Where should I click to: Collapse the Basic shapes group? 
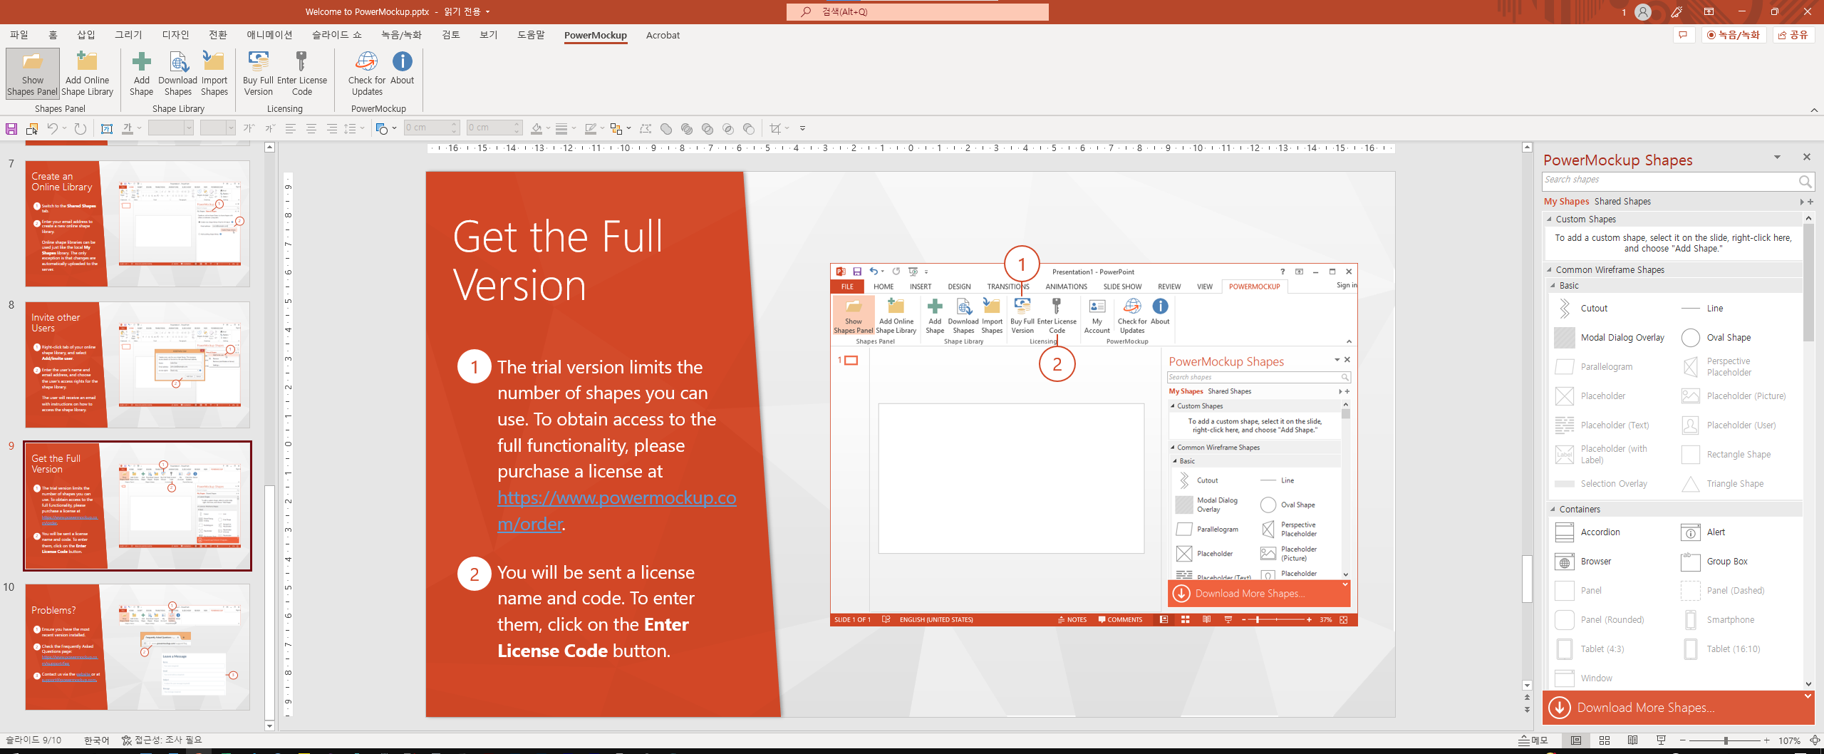click(x=1553, y=286)
